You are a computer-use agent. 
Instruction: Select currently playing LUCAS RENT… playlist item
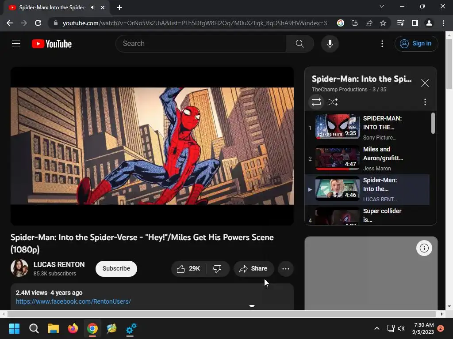coord(367,189)
